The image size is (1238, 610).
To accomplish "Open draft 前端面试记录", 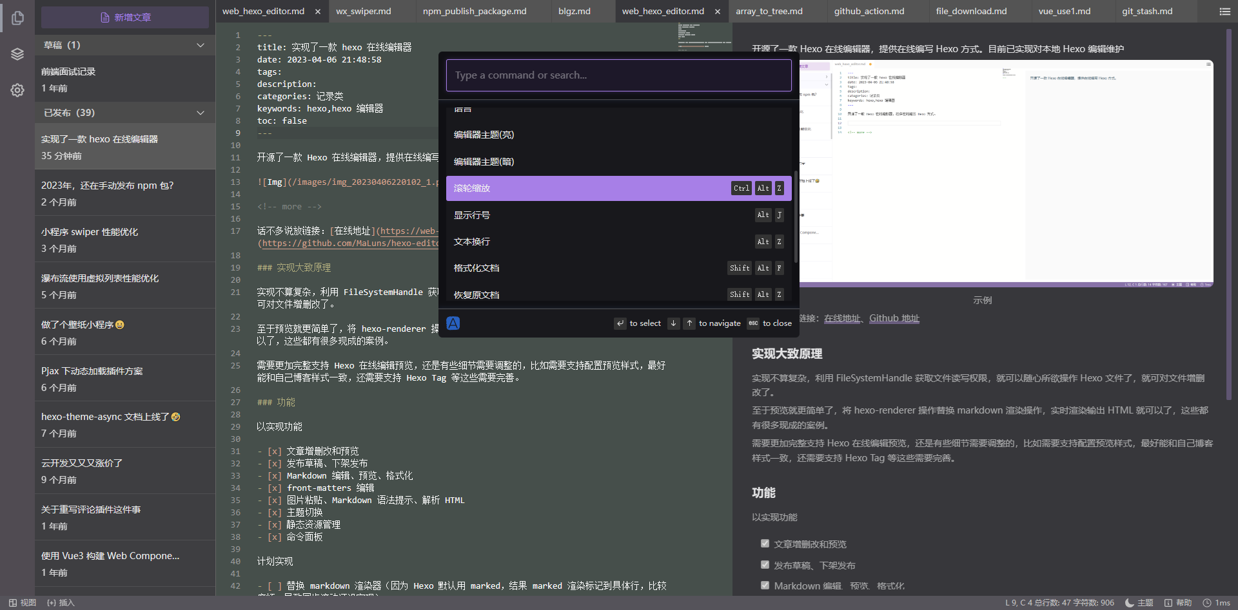I will point(125,79).
